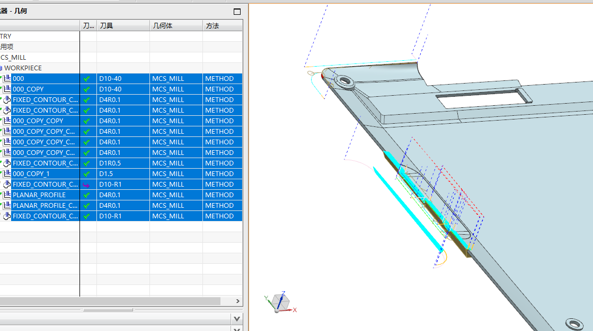Screen dimensions: 593x331
Task: Select the CS_MILL tree node
Action: [x=13, y=57]
